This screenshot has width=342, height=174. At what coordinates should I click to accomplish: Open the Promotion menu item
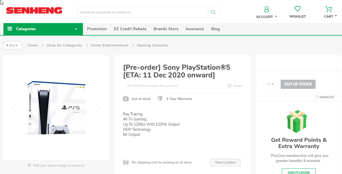97,29
